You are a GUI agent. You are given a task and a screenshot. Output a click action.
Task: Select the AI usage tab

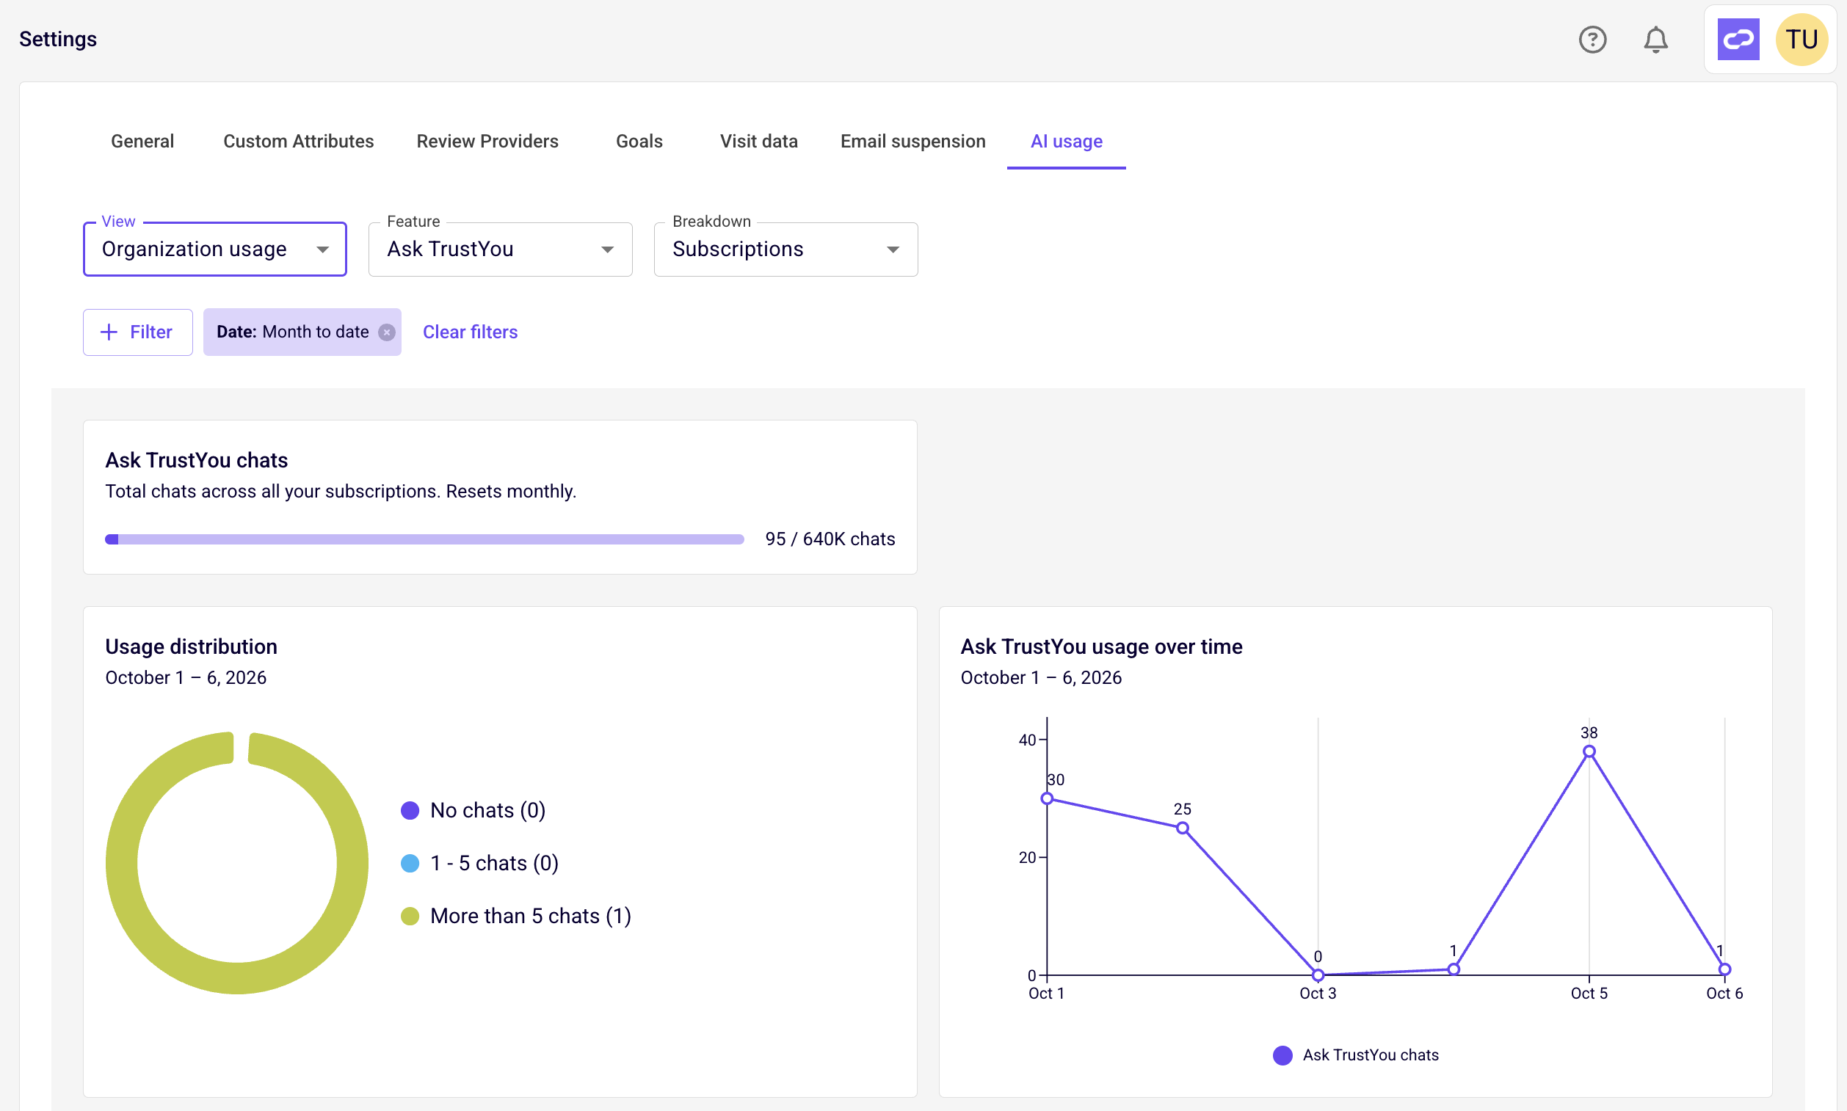pos(1067,142)
